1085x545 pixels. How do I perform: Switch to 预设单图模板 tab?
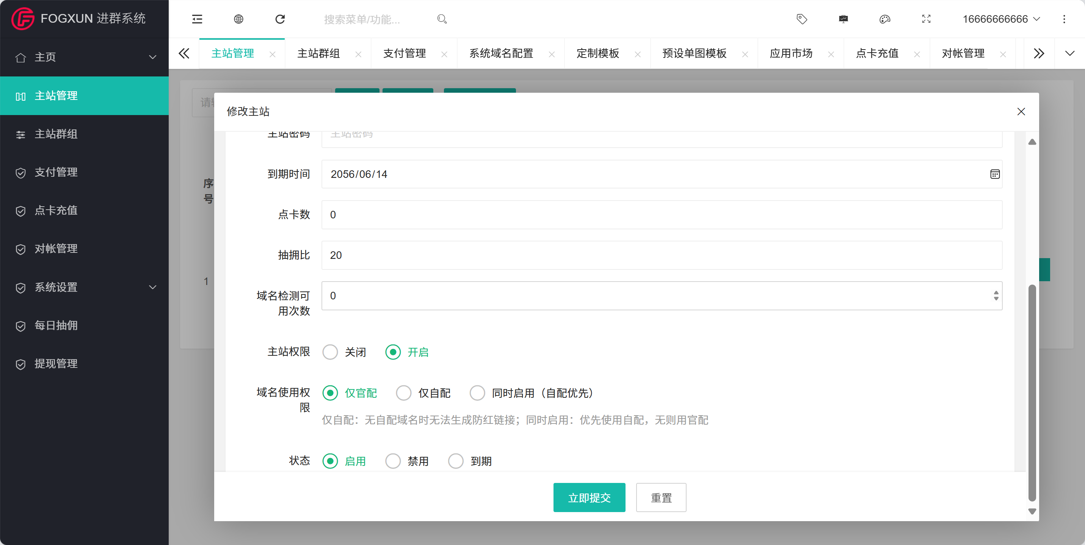click(694, 53)
